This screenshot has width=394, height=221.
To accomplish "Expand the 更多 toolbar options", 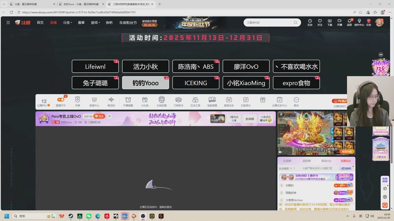I will click(x=296, y=102).
